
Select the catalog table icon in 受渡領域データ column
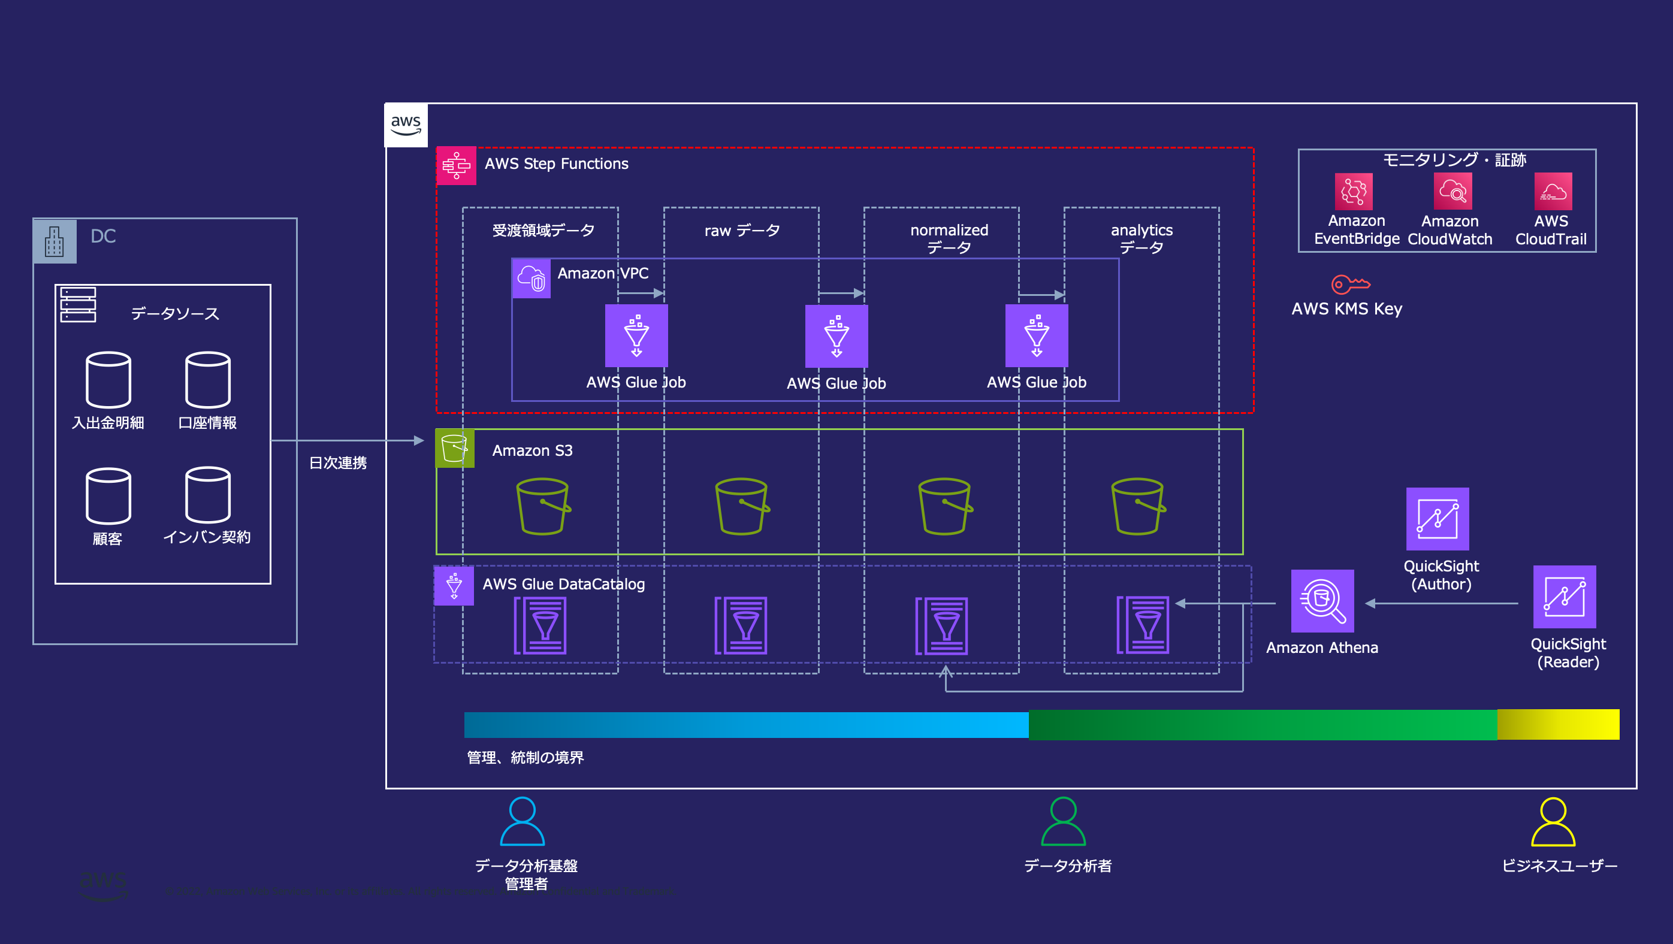click(540, 625)
